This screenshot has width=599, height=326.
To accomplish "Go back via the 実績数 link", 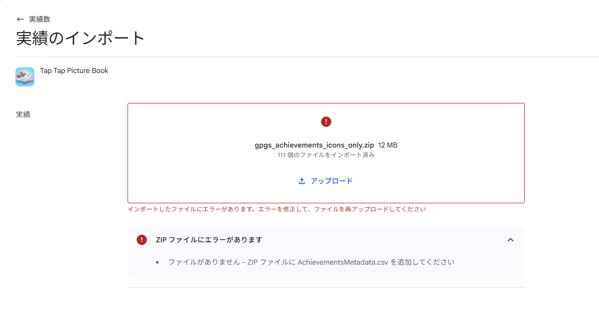I will [40, 19].
